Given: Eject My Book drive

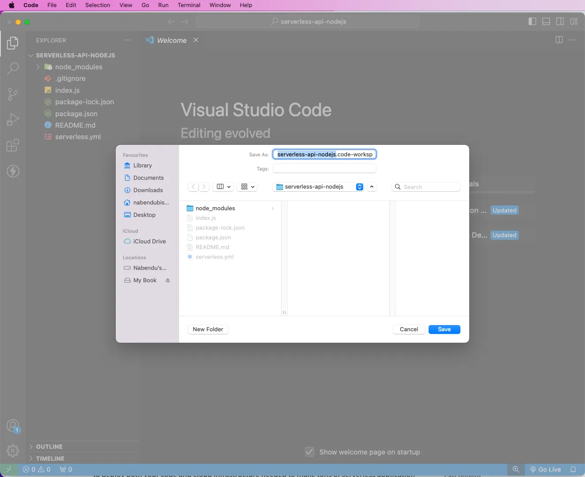Looking at the screenshot, I should (x=168, y=280).
